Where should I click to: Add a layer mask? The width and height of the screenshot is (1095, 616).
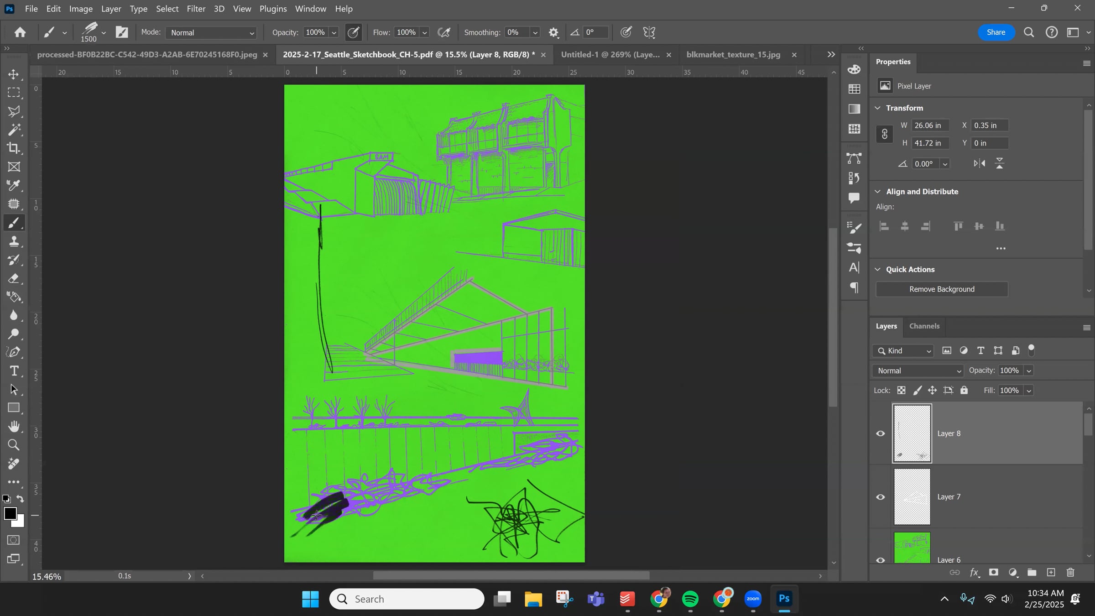pos(994,573)
